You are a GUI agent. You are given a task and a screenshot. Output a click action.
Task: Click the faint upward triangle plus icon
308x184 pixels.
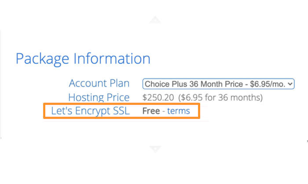point(155,20)
